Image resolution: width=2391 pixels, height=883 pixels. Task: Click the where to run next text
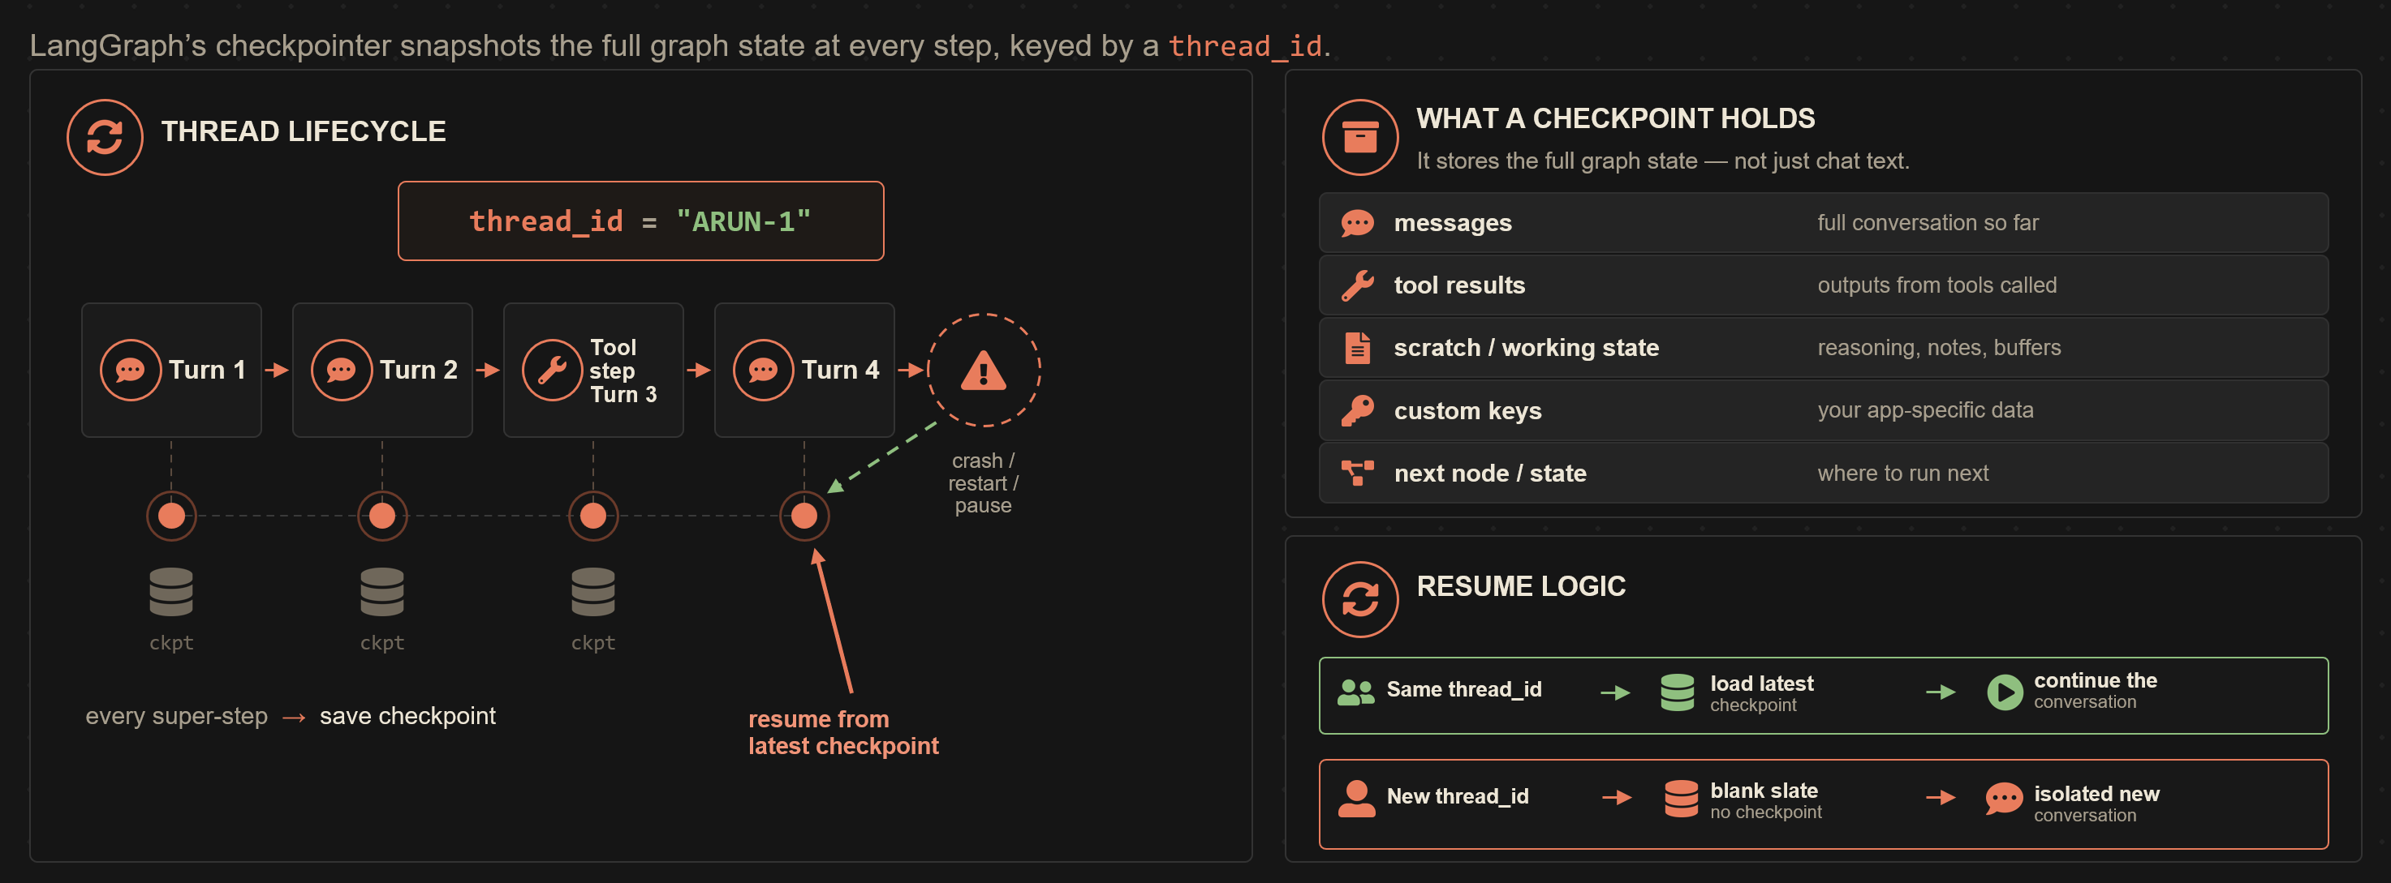click(1902, 474)
